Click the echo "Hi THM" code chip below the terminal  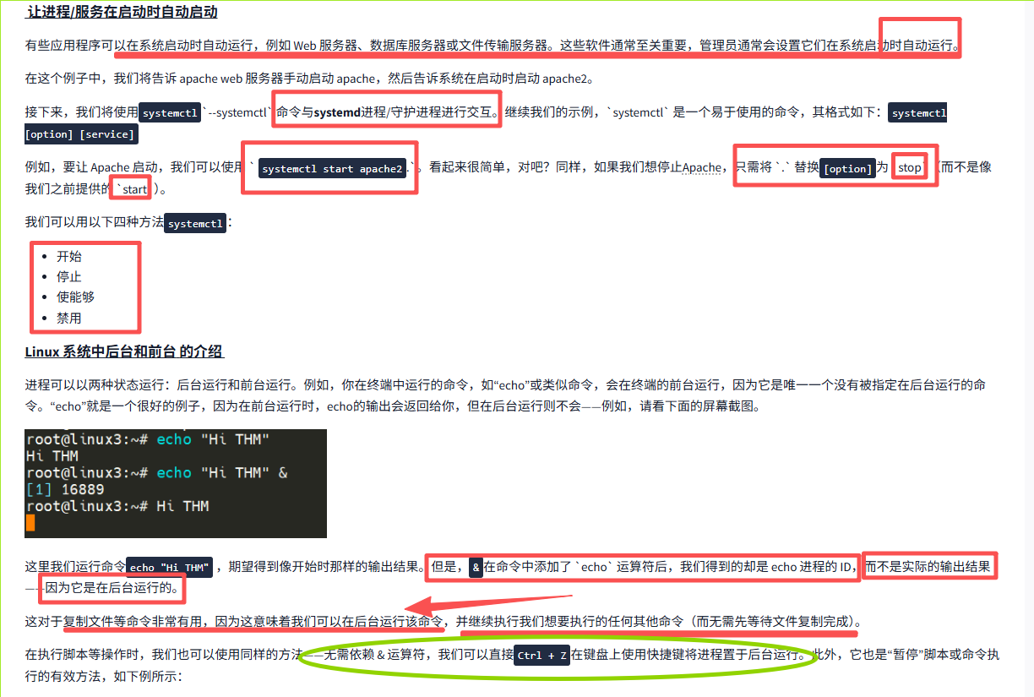coord(169,567)
